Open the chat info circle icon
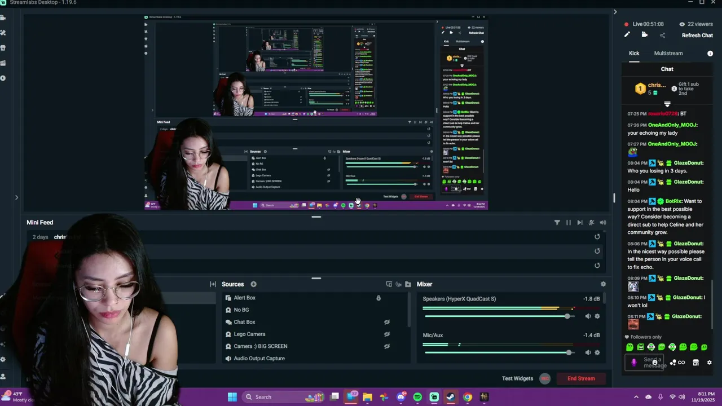 click(710, 53)
